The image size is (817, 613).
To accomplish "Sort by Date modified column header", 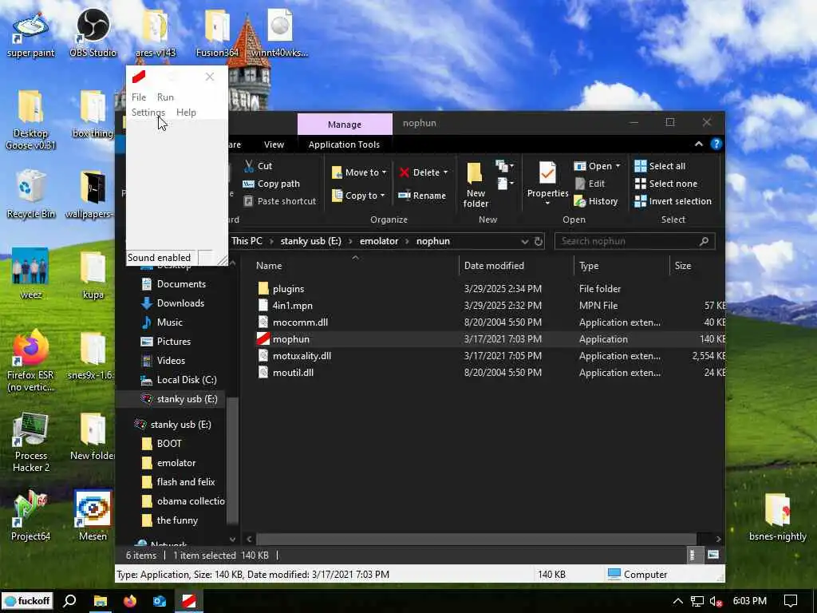I will coord(494,265).
